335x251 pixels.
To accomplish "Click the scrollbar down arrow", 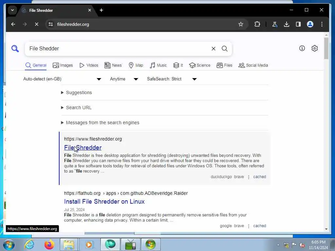I will click(326, 229).
